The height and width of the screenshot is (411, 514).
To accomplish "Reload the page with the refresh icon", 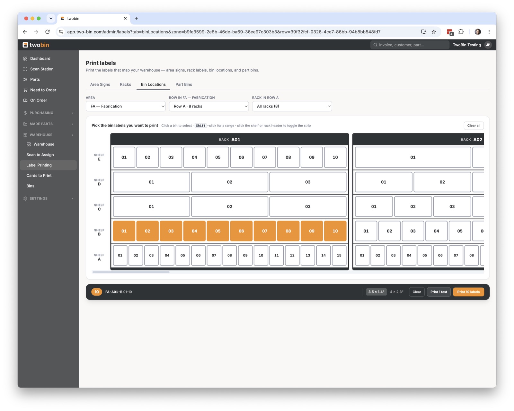I will (x=48, y=32).
